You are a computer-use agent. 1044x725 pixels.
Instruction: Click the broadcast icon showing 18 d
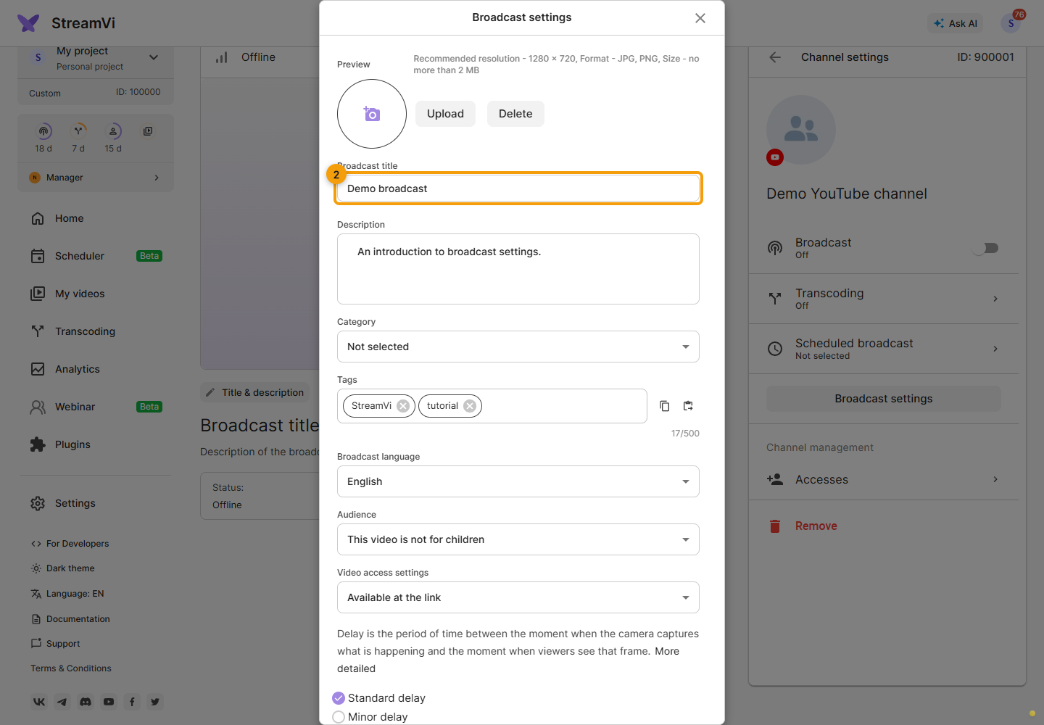click(x=43, y=131)
